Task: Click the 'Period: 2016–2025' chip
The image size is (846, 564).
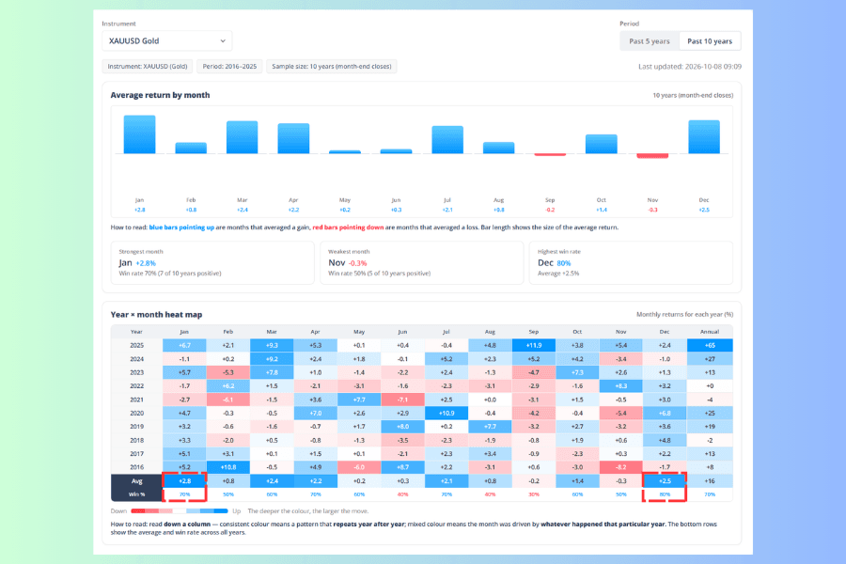Action: click(229, 67)
